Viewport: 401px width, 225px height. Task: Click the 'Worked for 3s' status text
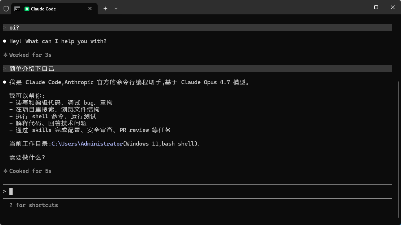tap(30, 55)
